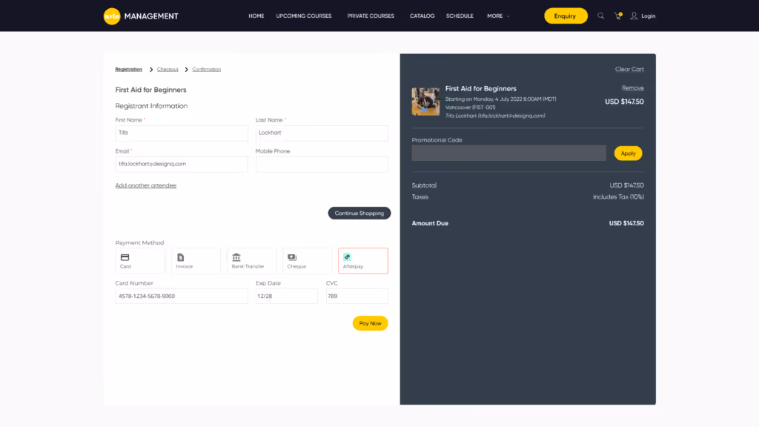Click the Arlo Management logo
This screenshot has height=427, width=759.
coord(141,16)
